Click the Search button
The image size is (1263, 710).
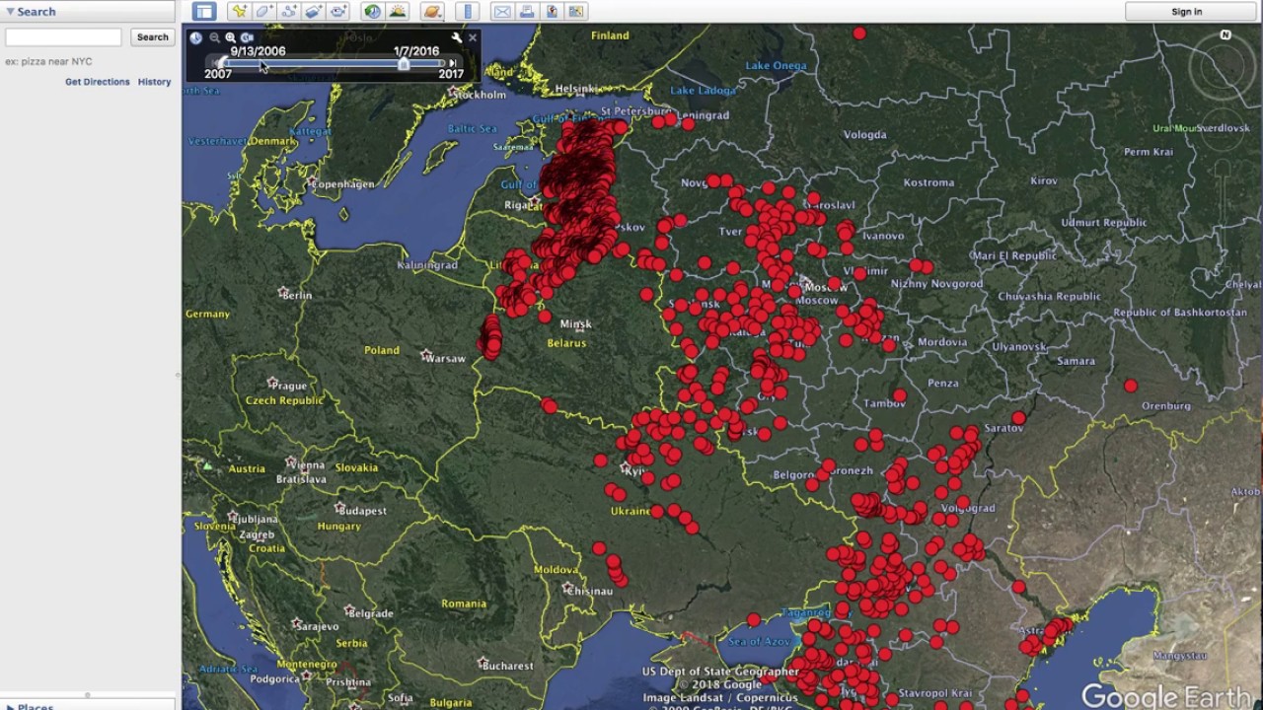tap(152, 36)
